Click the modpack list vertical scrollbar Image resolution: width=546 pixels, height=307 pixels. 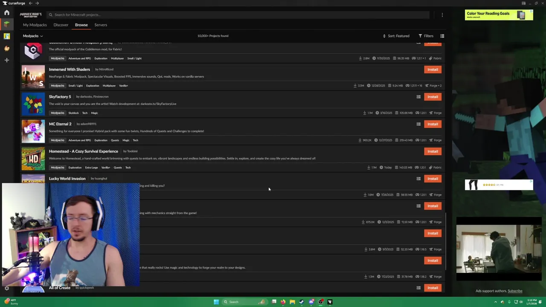(x=446, y=241)
